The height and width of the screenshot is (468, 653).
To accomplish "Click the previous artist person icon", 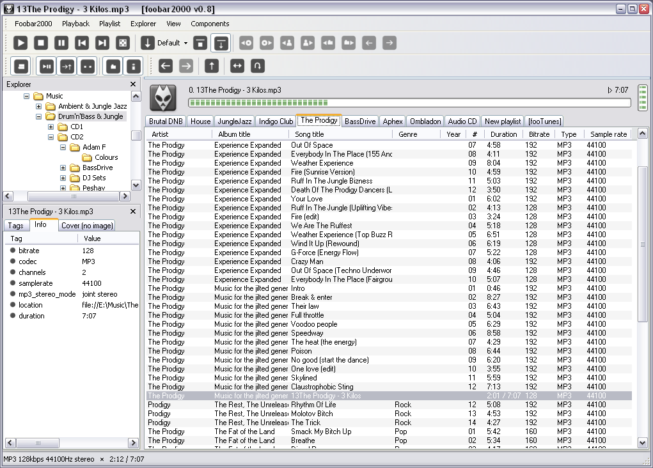I will (287, 43).
